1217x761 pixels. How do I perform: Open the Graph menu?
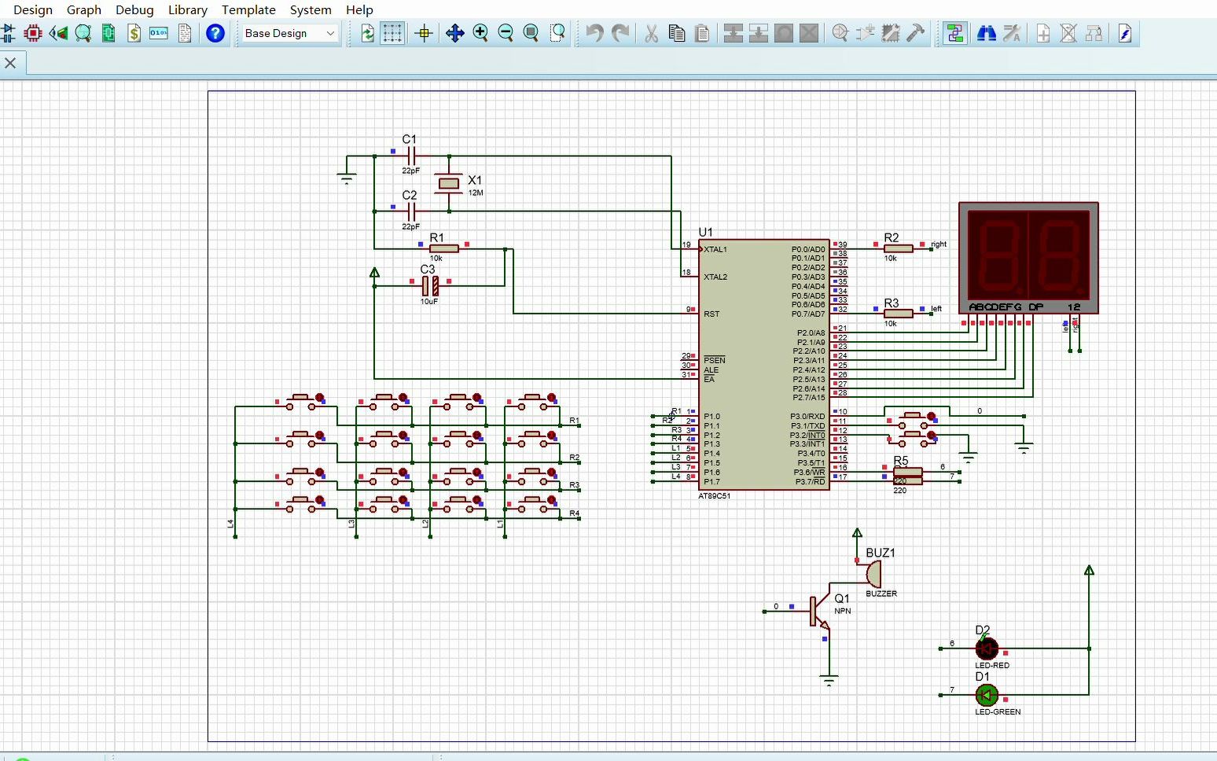pyautogui.click(x=84, y=9)
